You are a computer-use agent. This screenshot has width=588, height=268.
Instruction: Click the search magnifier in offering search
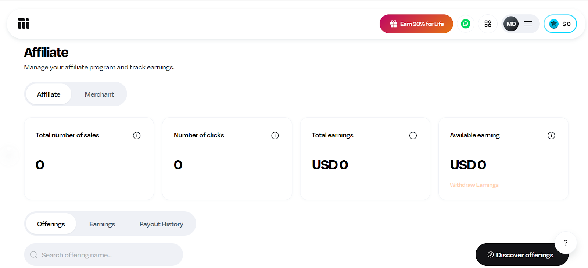(33, 254)
